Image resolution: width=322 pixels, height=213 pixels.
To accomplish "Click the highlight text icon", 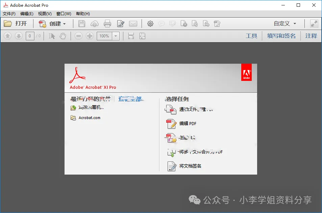I will pyautogui.click(x=173, y=24).
